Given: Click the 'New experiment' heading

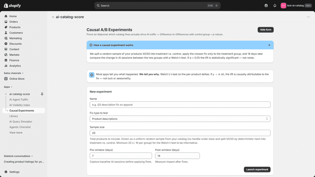Looking at the screenshot, I should [x=101, y=92].
